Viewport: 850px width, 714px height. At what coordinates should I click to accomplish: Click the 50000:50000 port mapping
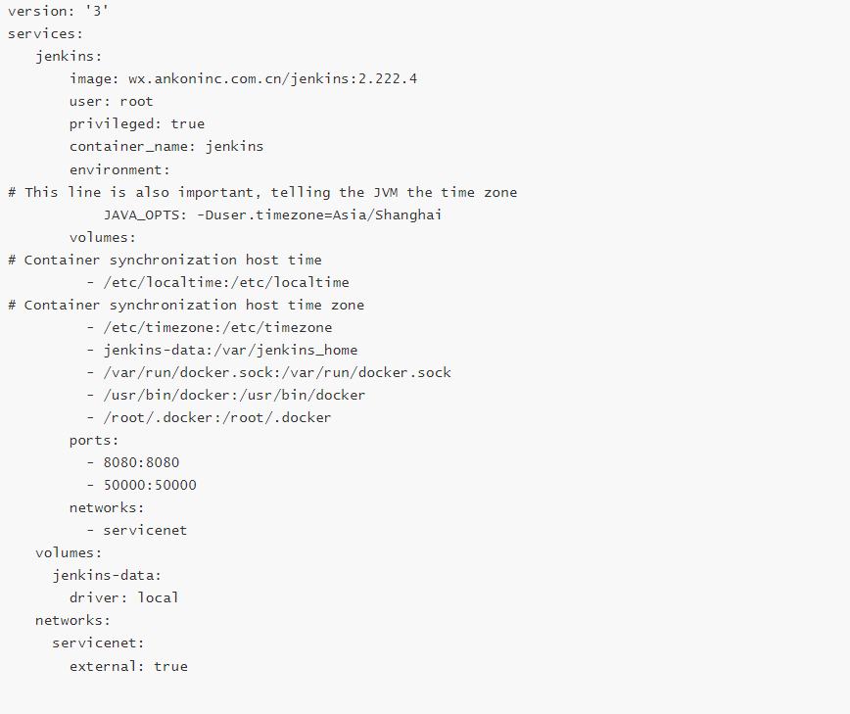141,485
